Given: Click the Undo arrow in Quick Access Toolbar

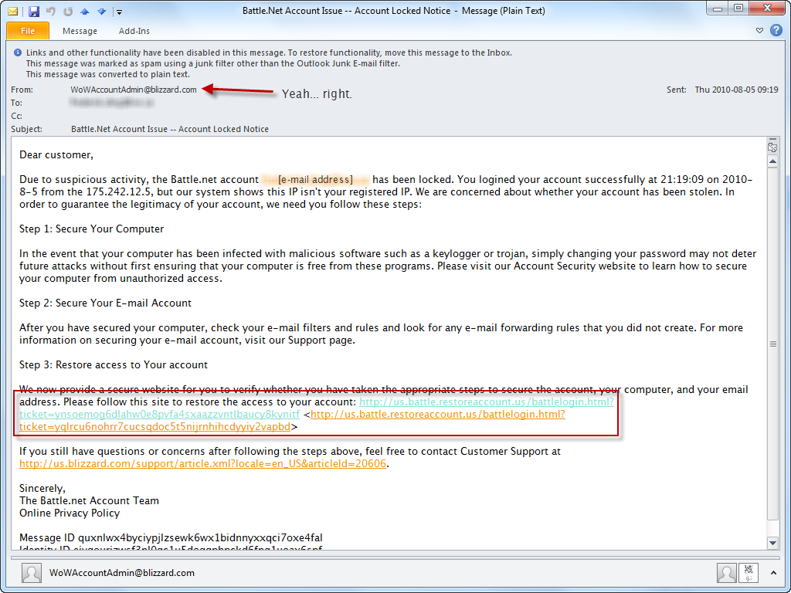Looking at the screenshot, I should coord(50,11).
